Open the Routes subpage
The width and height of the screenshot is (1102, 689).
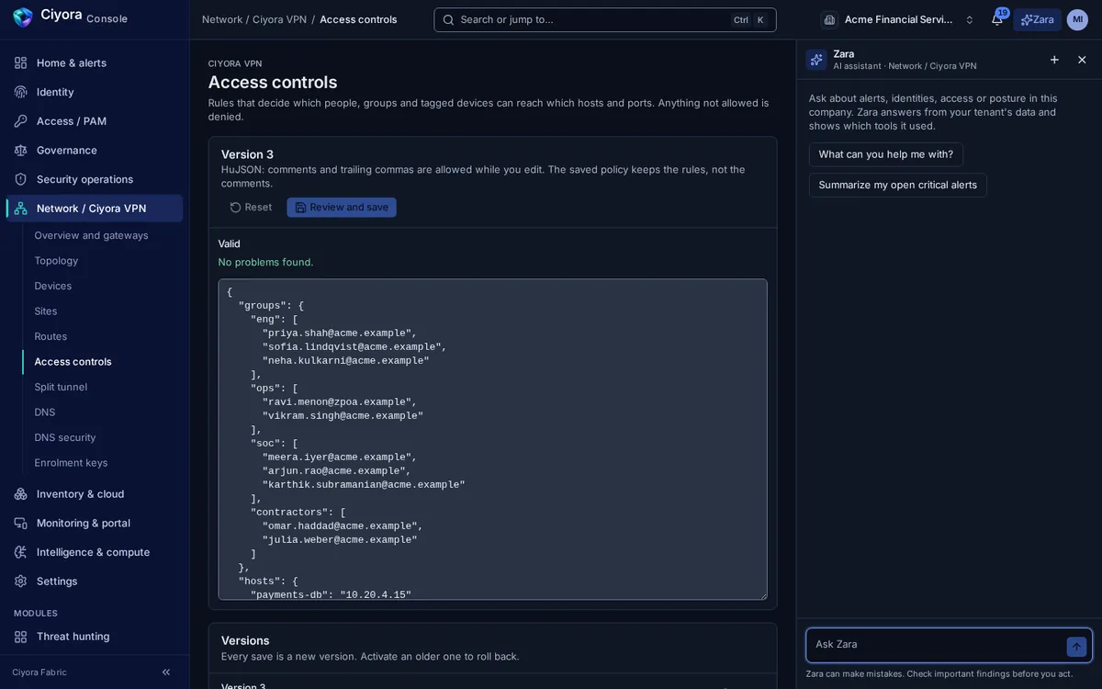[x=102, y=336]
